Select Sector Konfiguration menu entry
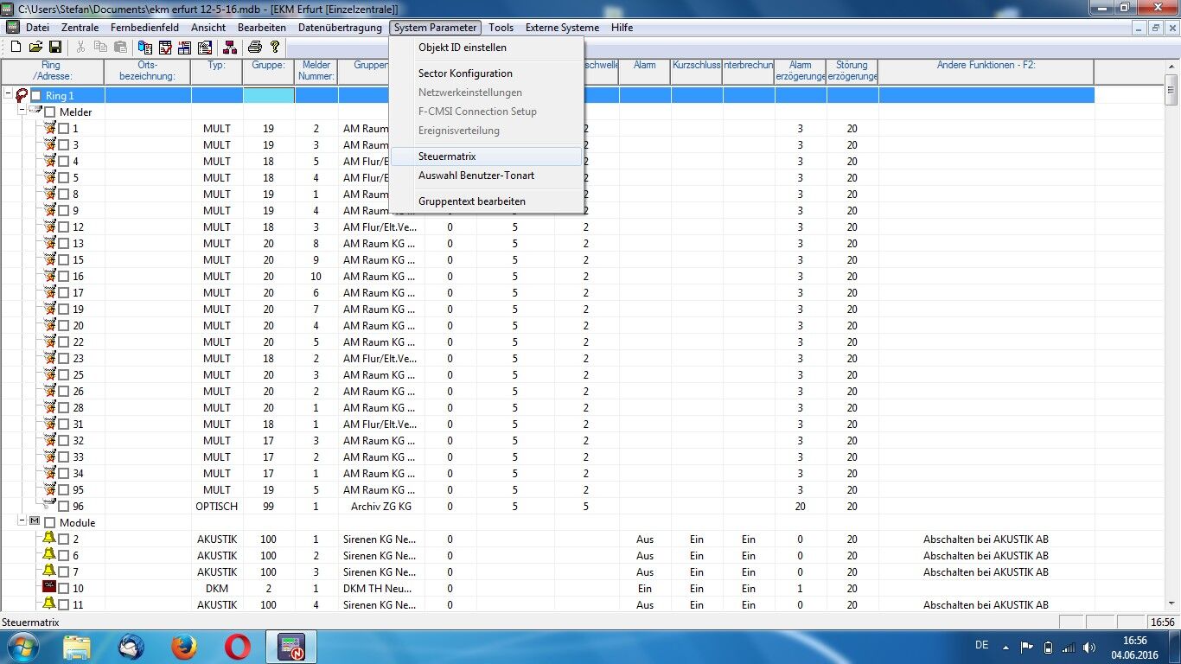 pyautogui.click(x=486, y=73)
